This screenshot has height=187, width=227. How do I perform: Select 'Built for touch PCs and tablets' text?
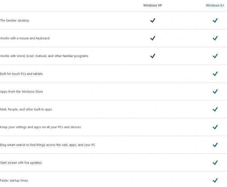click(21, 74)
